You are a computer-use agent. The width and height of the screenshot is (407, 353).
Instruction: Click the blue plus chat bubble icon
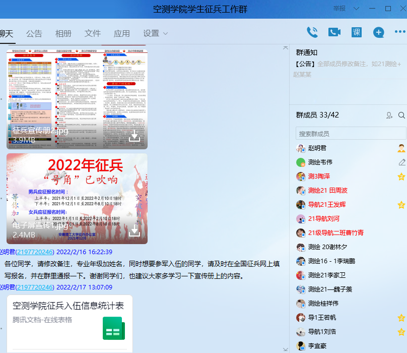coord(378,32)
